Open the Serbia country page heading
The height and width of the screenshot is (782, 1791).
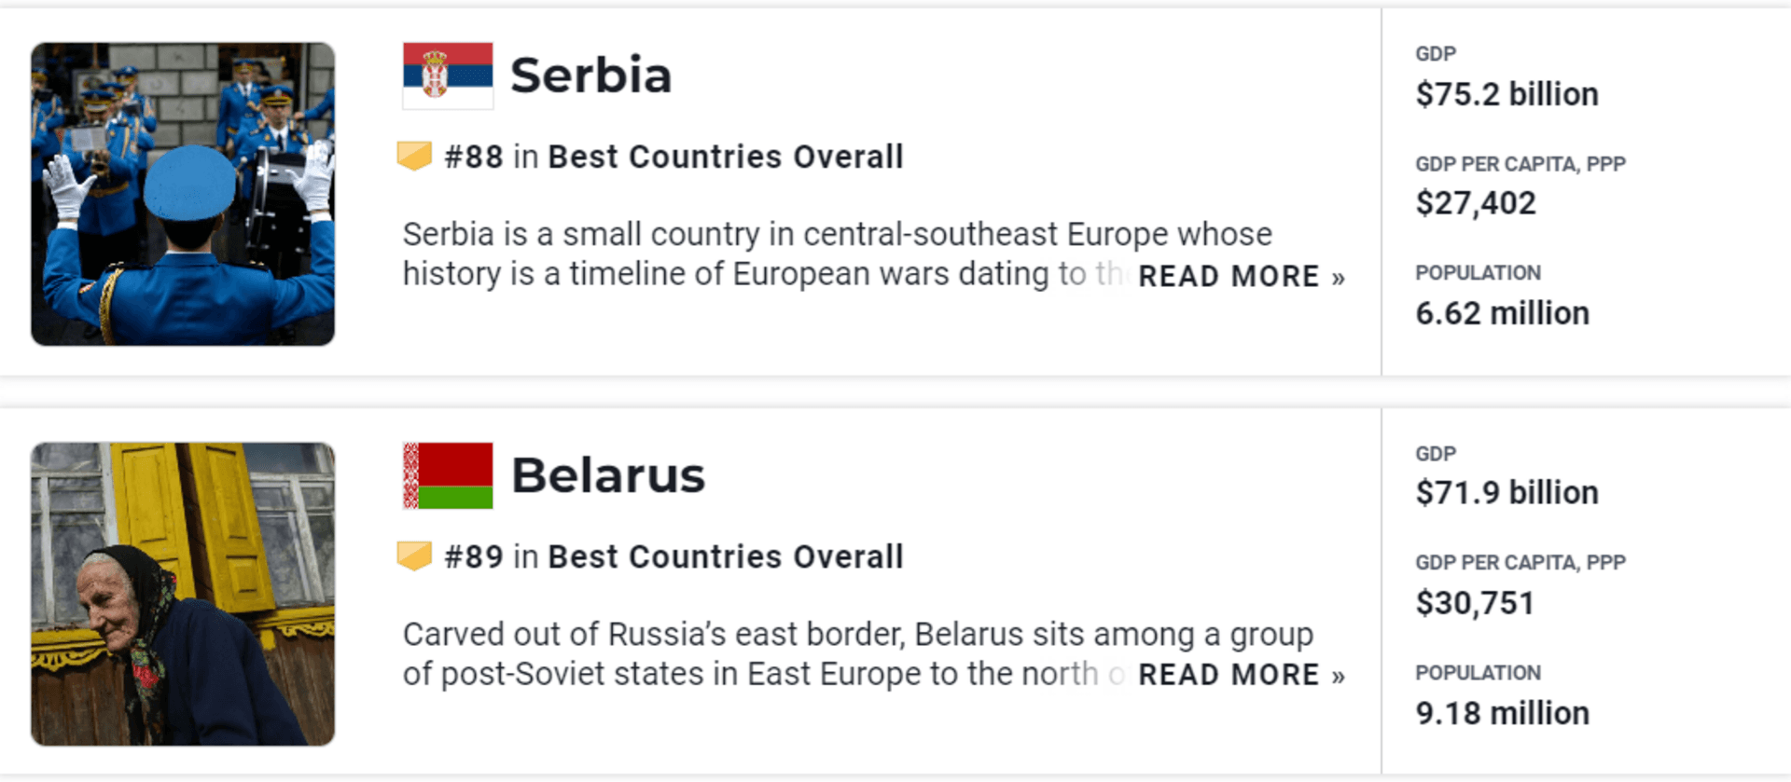point(591,75)
